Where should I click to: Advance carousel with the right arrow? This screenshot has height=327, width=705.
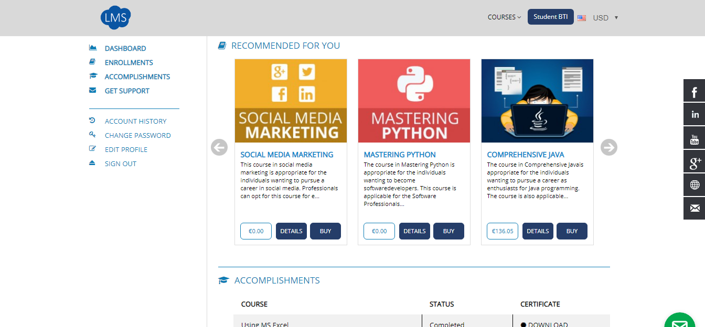[608, 147]
